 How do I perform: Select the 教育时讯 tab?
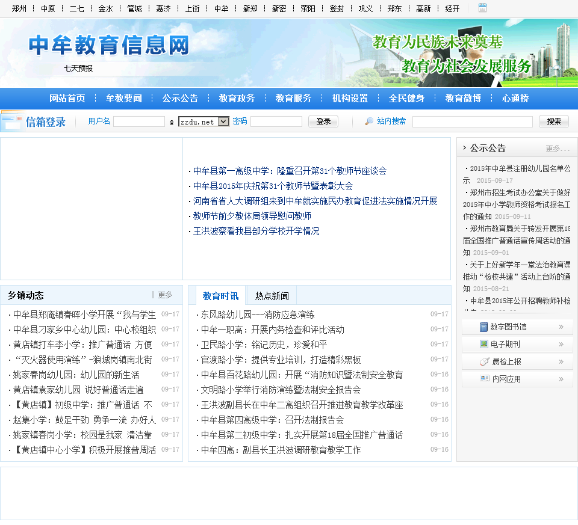(x=220, y=296)
